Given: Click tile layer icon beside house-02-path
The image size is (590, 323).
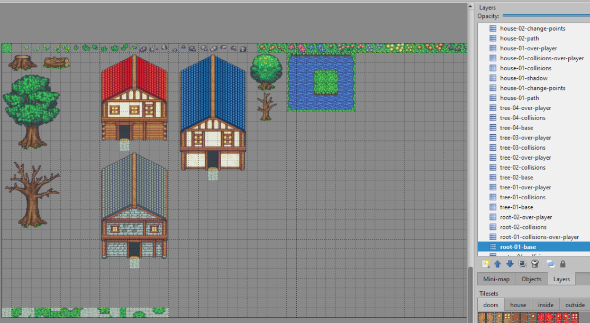Looking at the screenshot, I should pyautogui.click(x=493, y=39).
